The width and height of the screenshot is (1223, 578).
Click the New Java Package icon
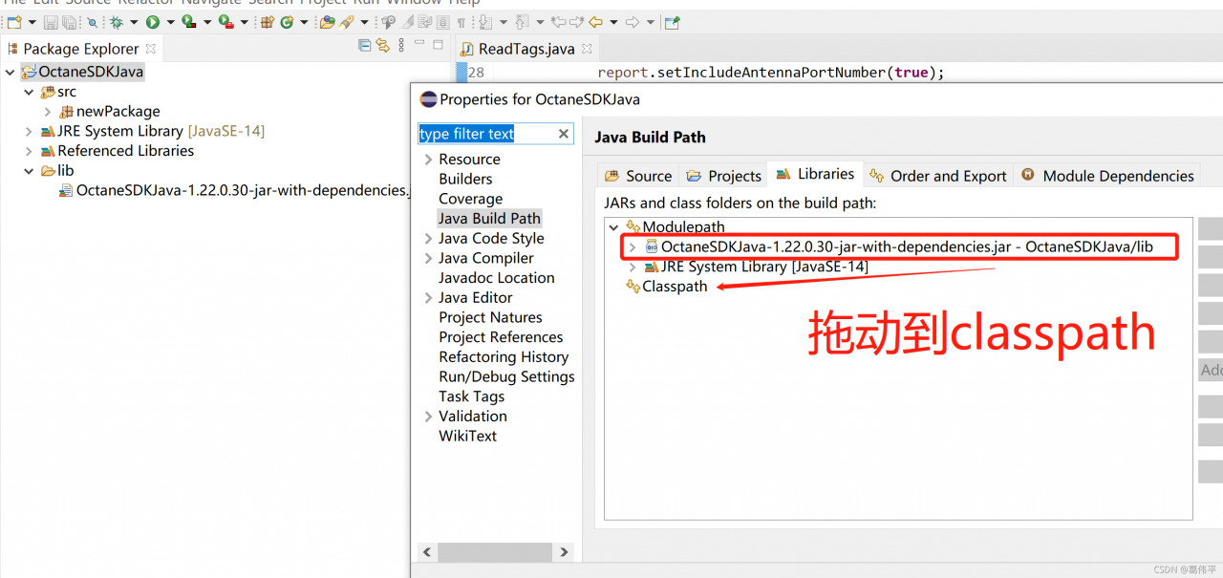point(267,22)
